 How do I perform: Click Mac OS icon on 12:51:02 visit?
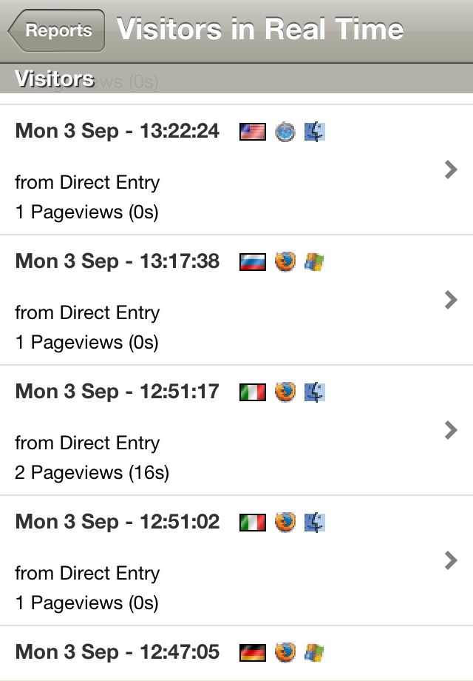point(316,523)
